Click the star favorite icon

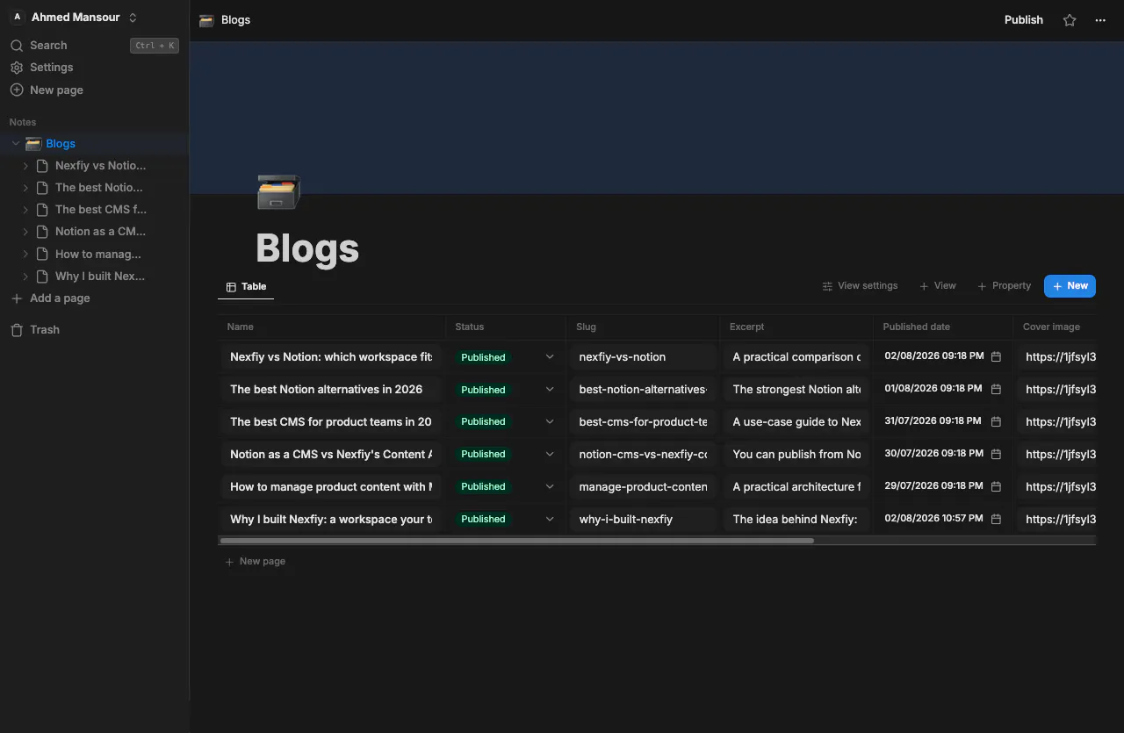[1070, 20]
